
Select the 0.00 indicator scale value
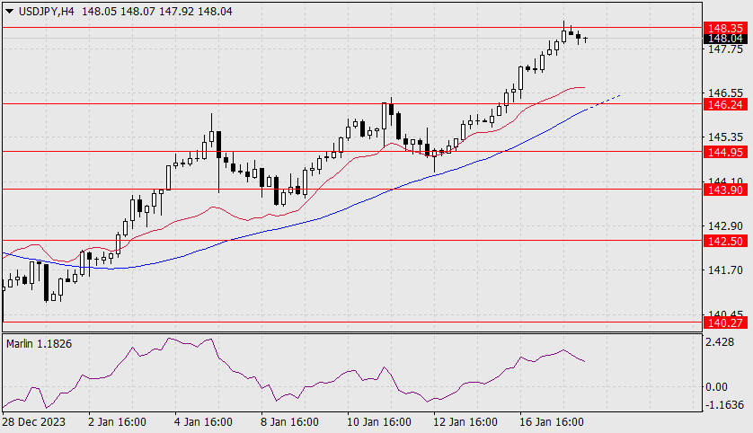tap(716, 386)
